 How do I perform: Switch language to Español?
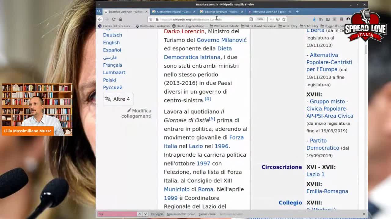(x=112, y=50)
